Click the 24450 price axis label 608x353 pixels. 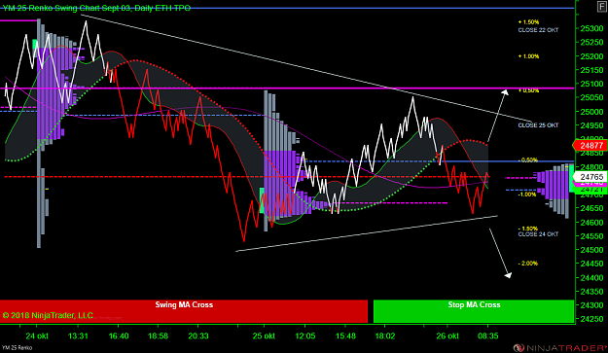(591, 264)
